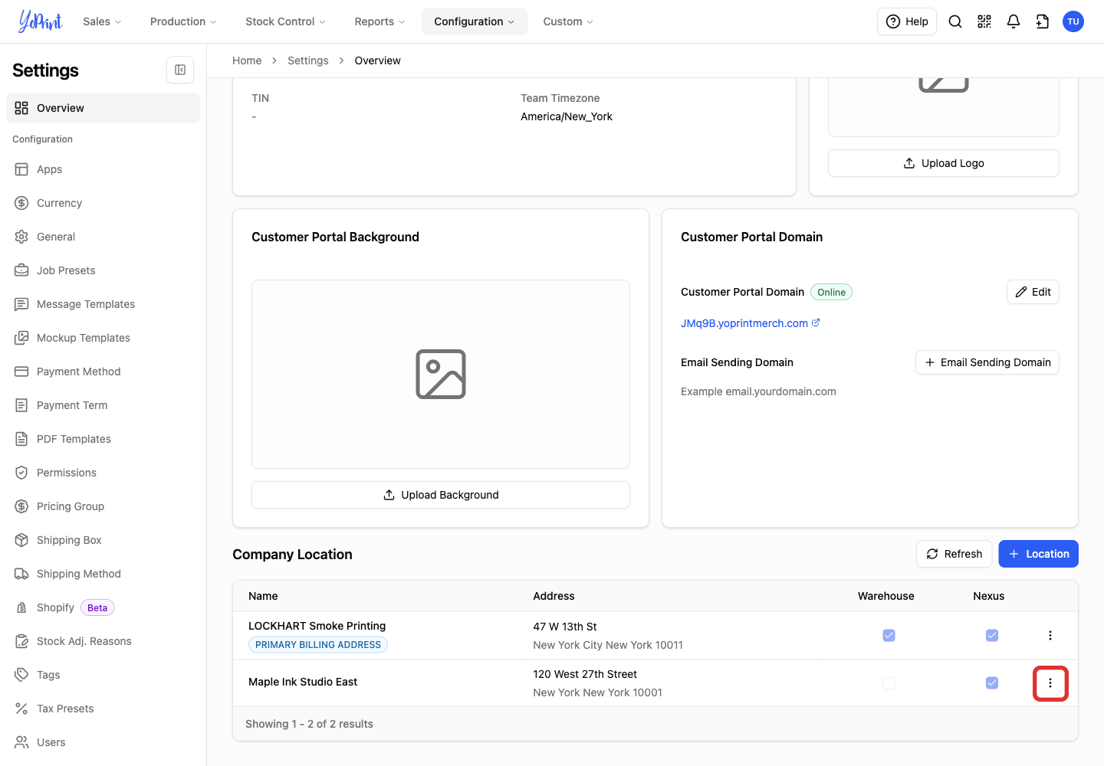Expand the Configuration menu
Screen dimensions: 1104x766
475,21
